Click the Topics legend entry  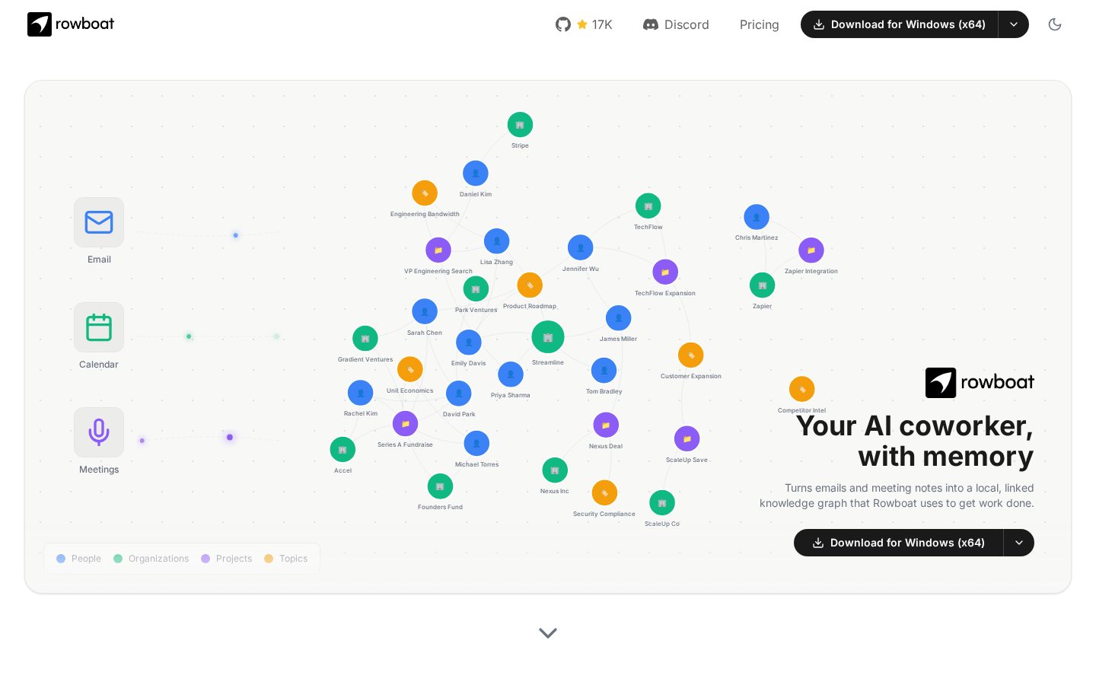pos(285,559)
